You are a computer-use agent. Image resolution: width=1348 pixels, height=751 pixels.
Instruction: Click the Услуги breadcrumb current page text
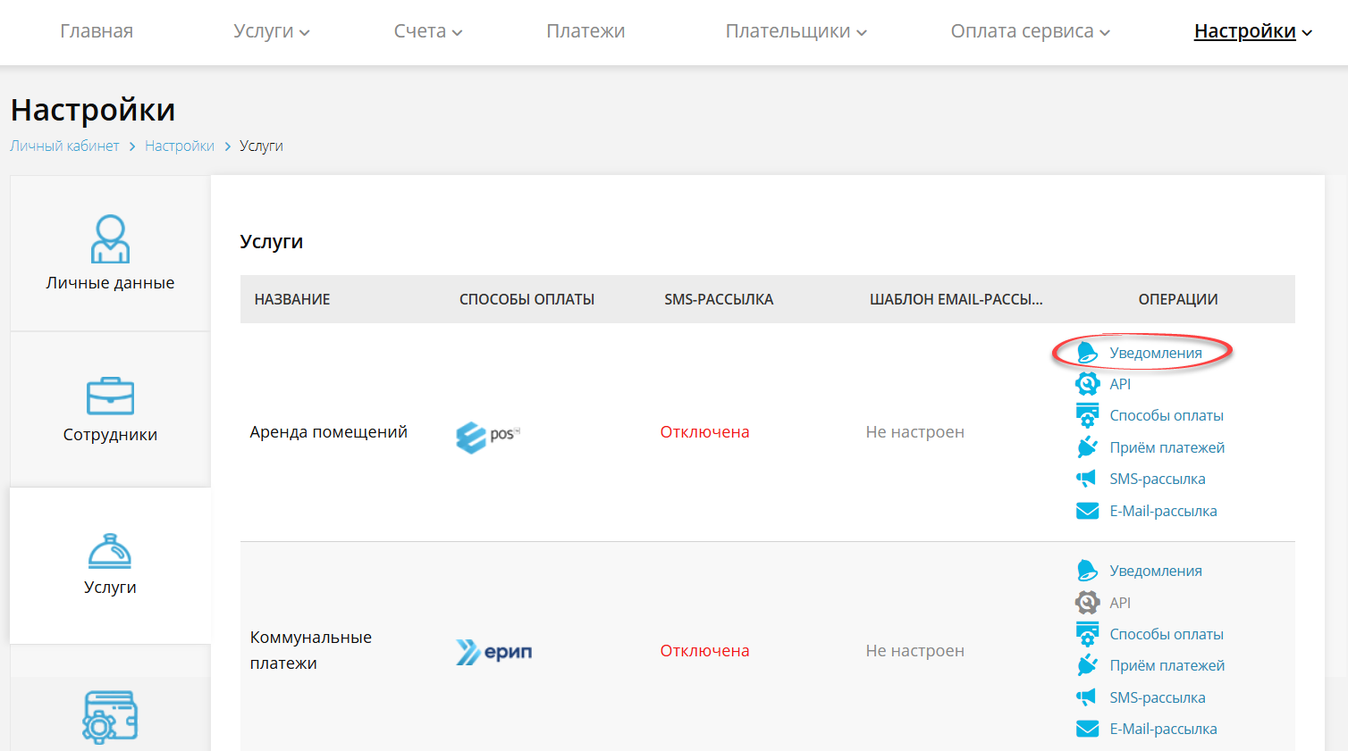261,146
